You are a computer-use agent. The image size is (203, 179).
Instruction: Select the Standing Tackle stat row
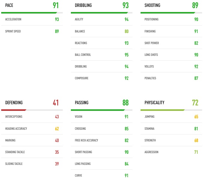pos(32,152)
